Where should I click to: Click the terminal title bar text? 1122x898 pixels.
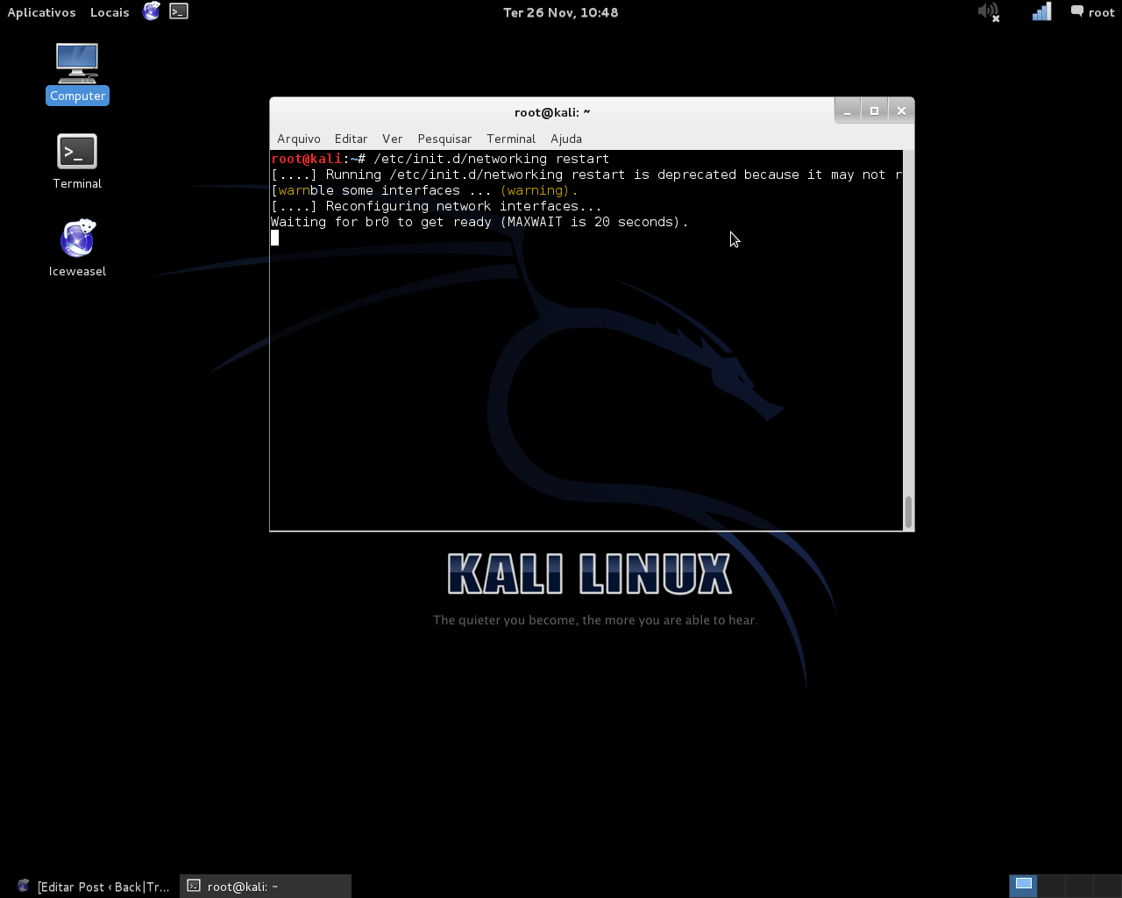pos(552,112)
